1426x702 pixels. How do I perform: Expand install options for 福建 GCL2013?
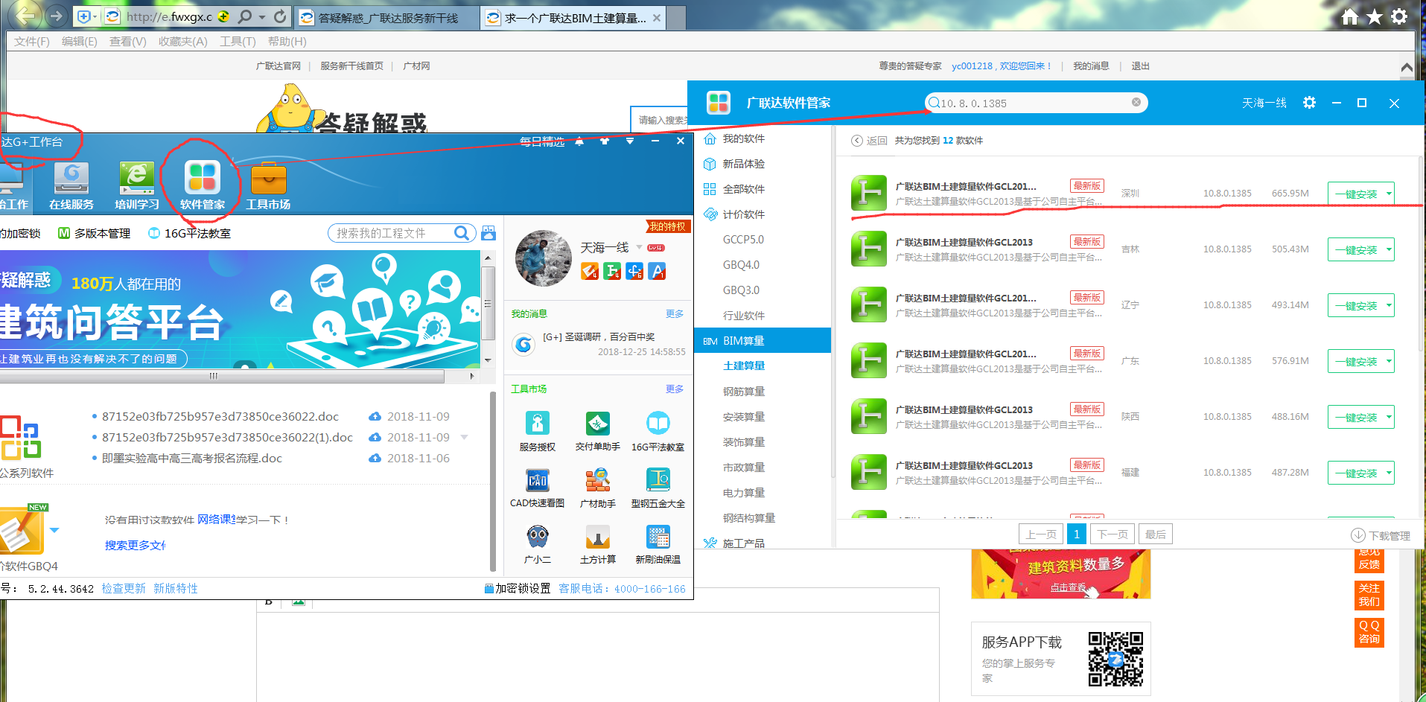point(1389,473)
